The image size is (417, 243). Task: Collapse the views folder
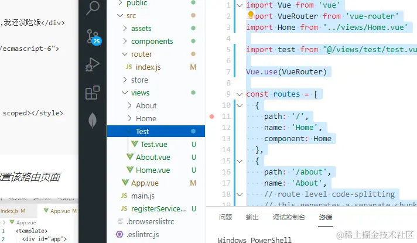125,93
